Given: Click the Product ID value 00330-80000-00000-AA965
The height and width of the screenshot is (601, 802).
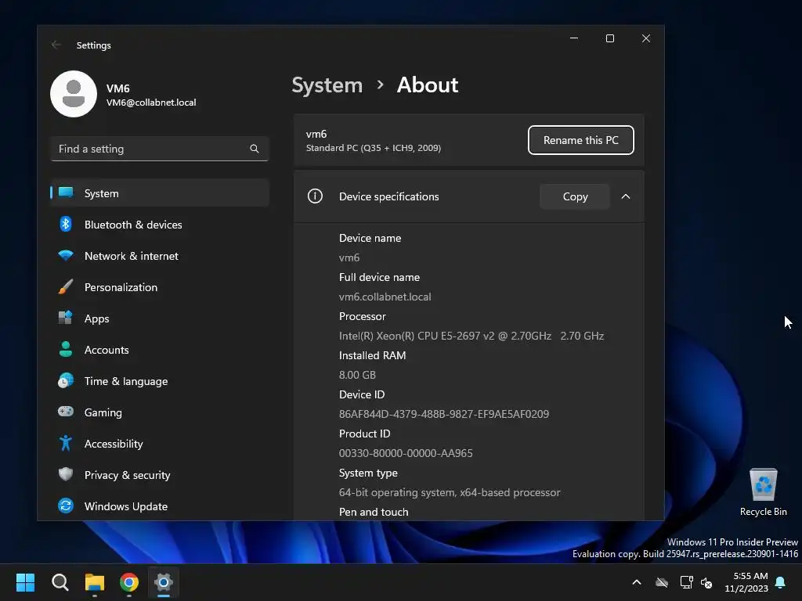Looking at the screenshot, I should [406, 453].
